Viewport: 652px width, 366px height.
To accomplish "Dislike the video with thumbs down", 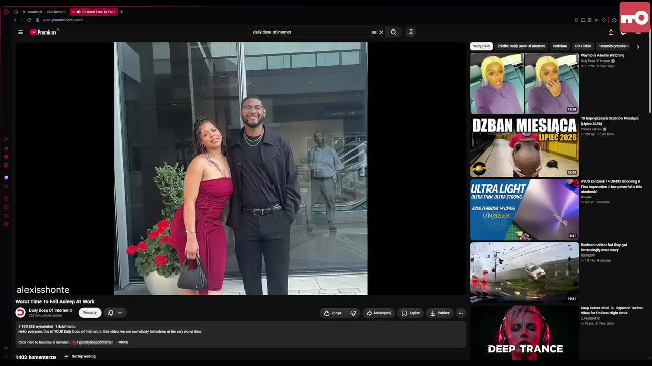I will pyautogui.click(x=353, y=313).
